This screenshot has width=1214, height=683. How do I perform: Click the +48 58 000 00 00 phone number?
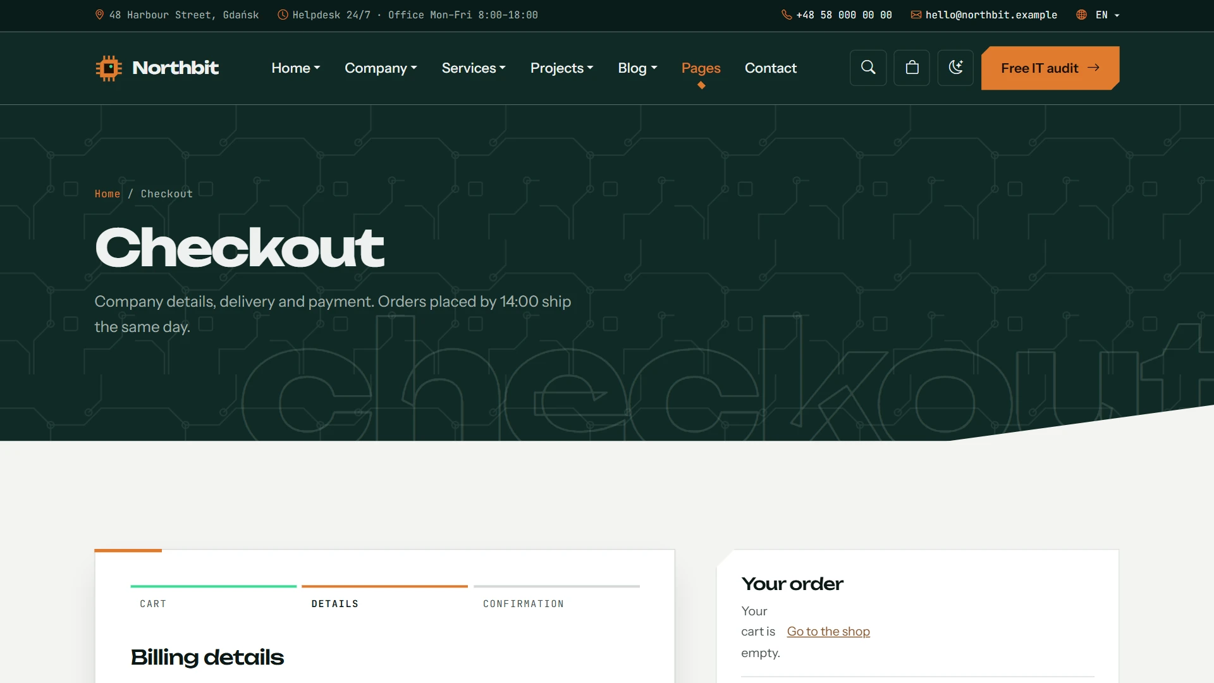click(x=843, y=15)
